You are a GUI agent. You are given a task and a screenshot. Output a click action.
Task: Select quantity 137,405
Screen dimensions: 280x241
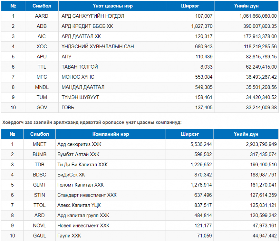(204, 108)
